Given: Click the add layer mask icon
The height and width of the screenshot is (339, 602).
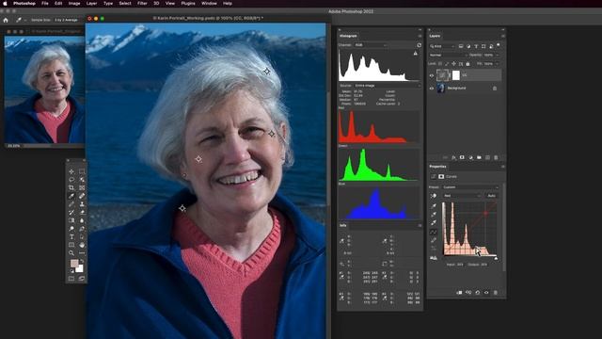Looking at the screenshot, I should [x=462, y=157].
